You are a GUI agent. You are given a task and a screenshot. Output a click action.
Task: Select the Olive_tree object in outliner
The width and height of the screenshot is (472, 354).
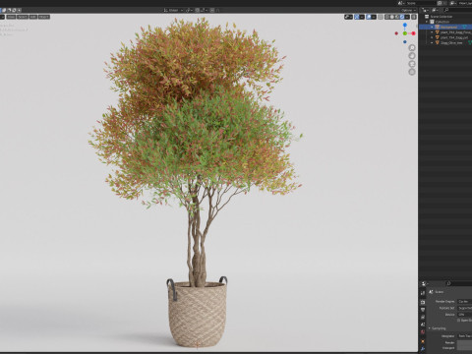[451, 42]
